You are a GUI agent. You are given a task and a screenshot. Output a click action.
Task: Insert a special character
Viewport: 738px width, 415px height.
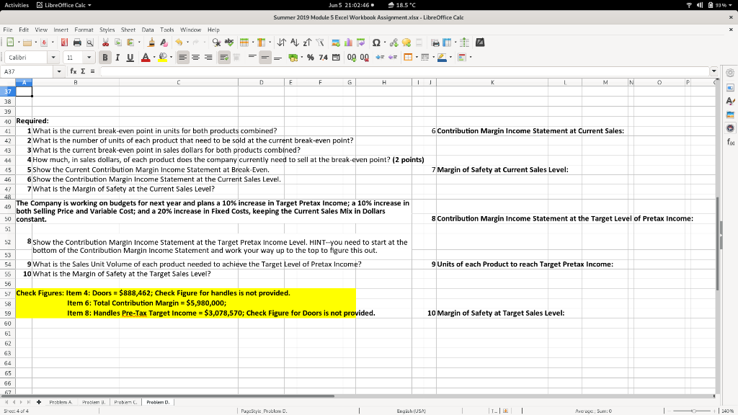[x=376, y=43]
